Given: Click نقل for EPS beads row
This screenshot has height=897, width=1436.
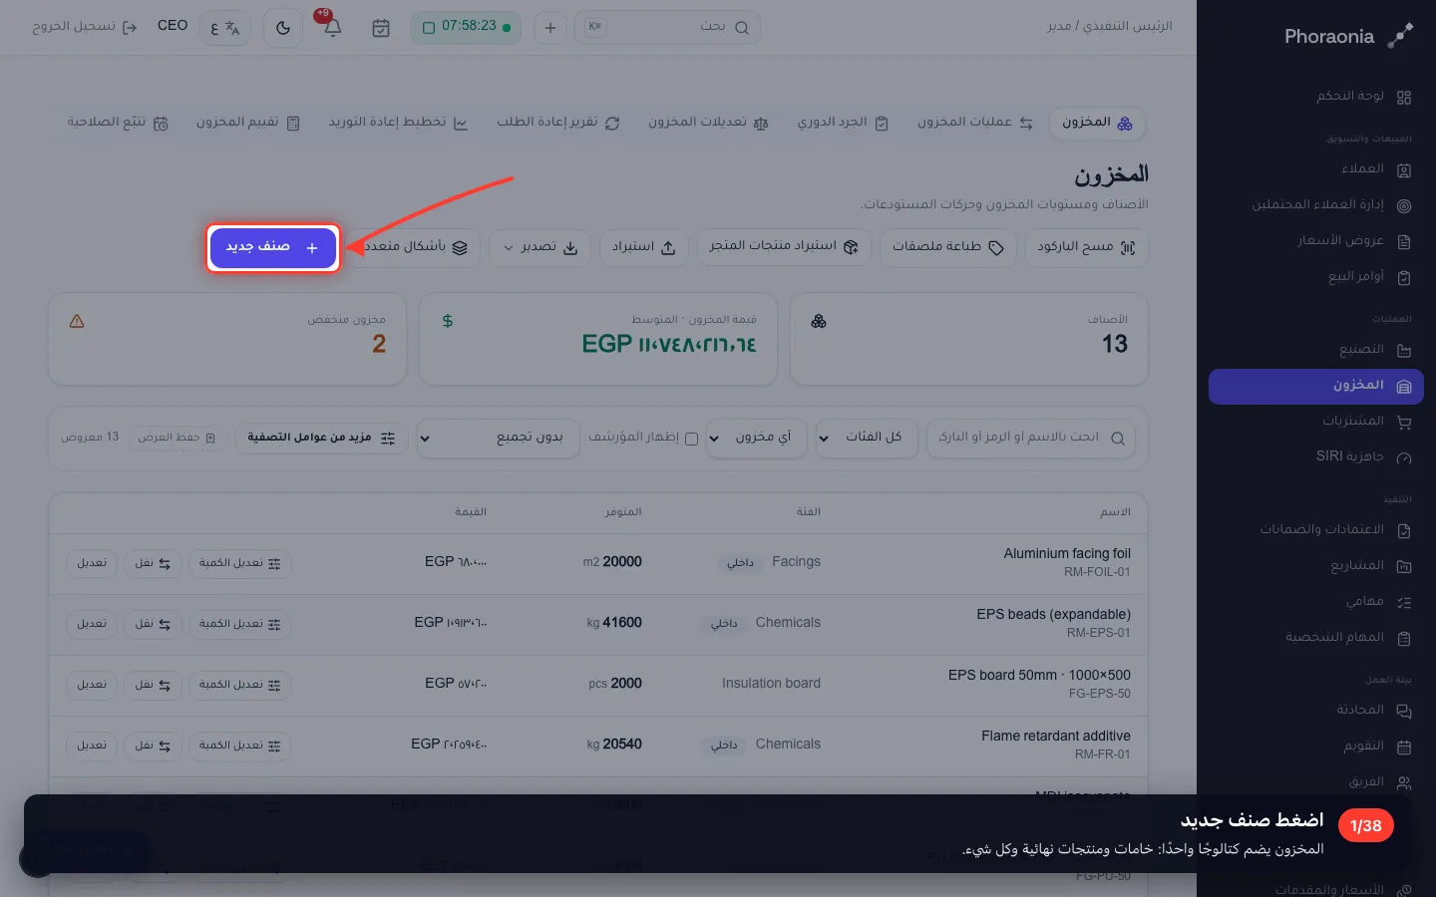Looking at the screenshot, I should point(153,625).
